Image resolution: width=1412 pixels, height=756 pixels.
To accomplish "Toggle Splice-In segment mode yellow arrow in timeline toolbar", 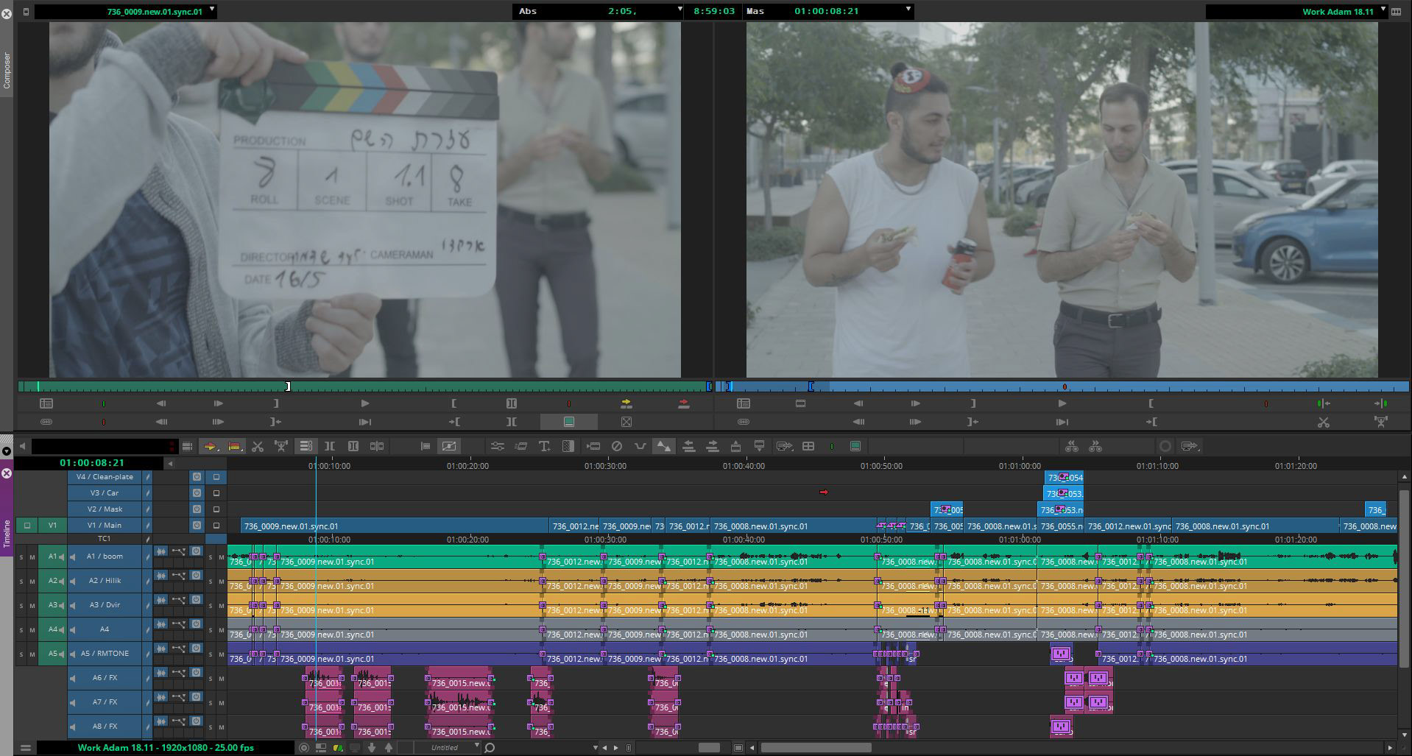I will (210, 446).
